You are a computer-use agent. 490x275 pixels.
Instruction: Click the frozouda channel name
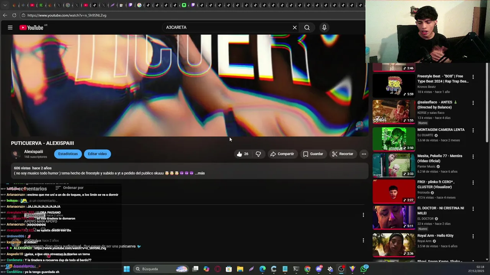pos(424,192)
